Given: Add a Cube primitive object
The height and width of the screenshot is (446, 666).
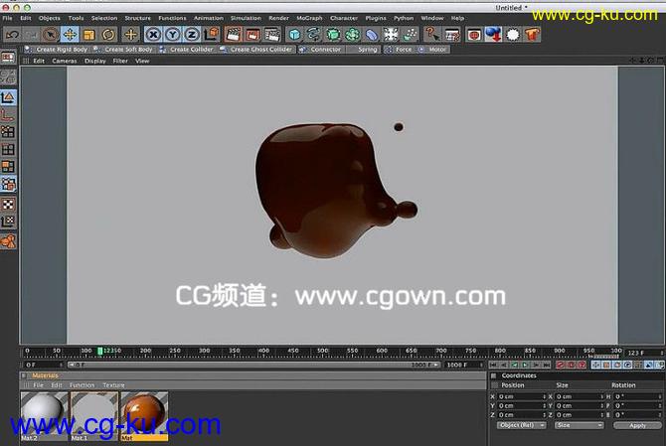Looking at the screenshot, I should click(294, 35).
